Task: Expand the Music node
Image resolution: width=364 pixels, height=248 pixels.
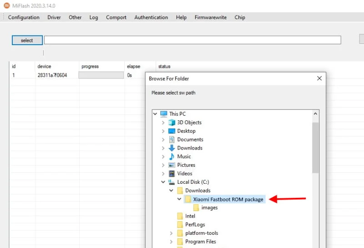Action: click(x=163, y=156)
